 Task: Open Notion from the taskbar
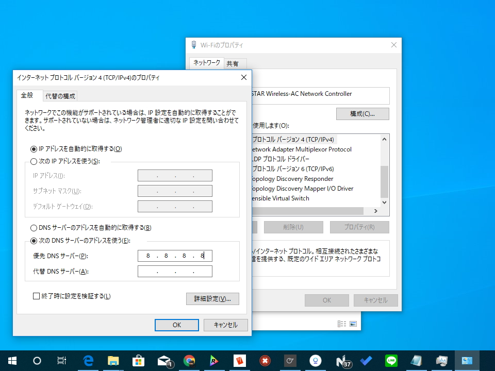[340, 360]
